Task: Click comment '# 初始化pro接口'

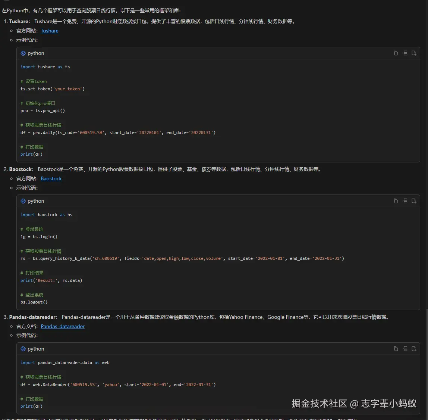Action: (38, 103)
